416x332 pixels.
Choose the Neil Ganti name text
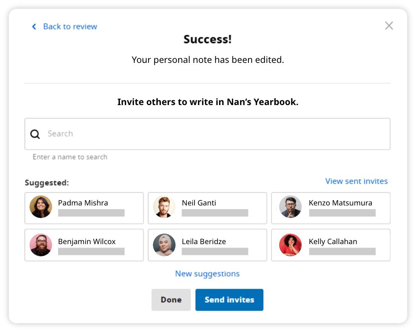(x=199, y=203)
